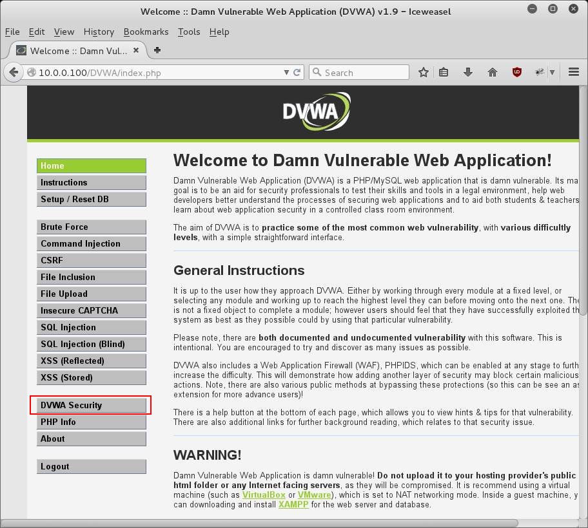Open the uBlock Origin shield icon
588x528 pixels.
click(x=516, y=72)
